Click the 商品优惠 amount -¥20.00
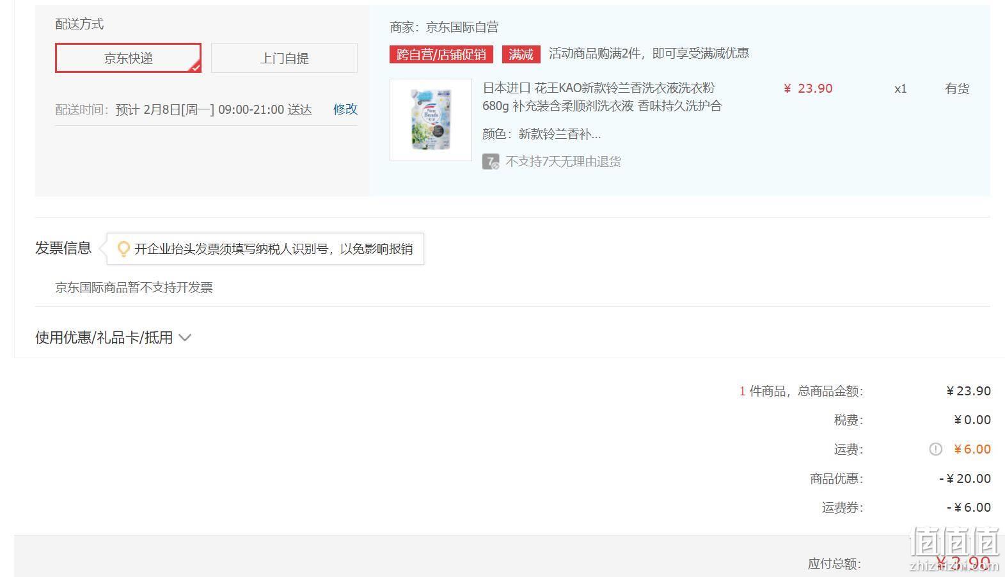Image resolution: width=1005 pixels, height=577 pixels. click(x=965, y=478)
